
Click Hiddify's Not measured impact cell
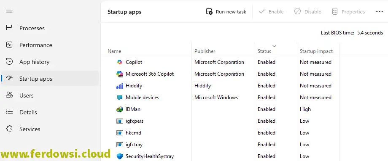click(315, 86)
